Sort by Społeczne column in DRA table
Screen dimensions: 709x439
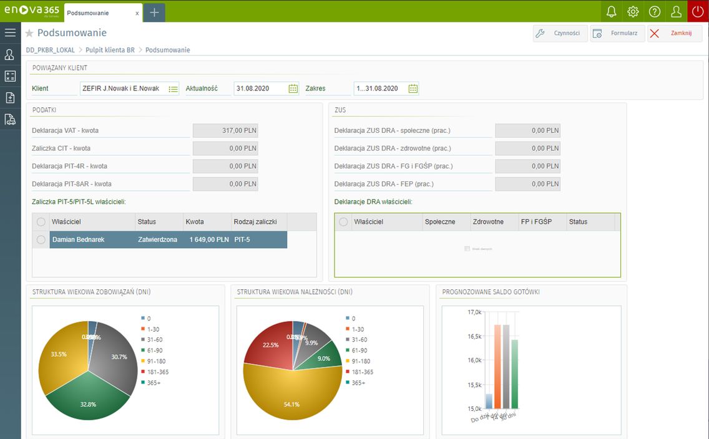pos(446,222)
